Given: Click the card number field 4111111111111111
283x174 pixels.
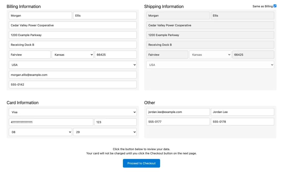Looking at the screenshot, I should tap(51, 122).
